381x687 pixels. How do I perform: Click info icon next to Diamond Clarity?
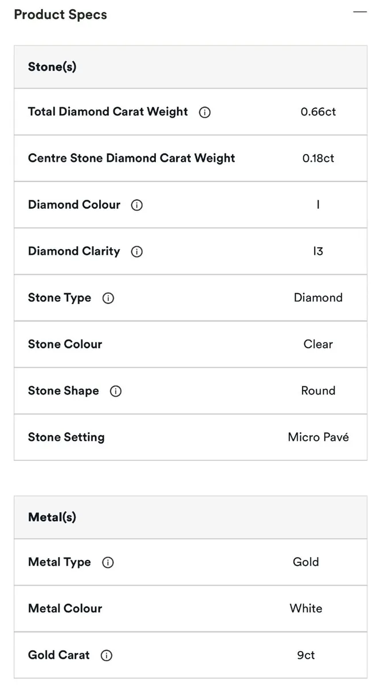click(137, 251)
